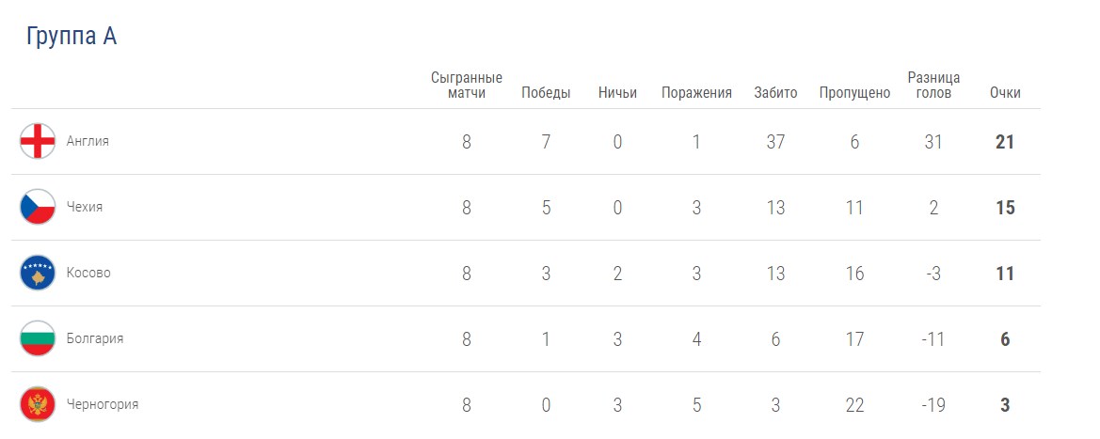Screen dimensions: 1100x439
Task: Select the Болгария team name
Action: pos(95,338)
